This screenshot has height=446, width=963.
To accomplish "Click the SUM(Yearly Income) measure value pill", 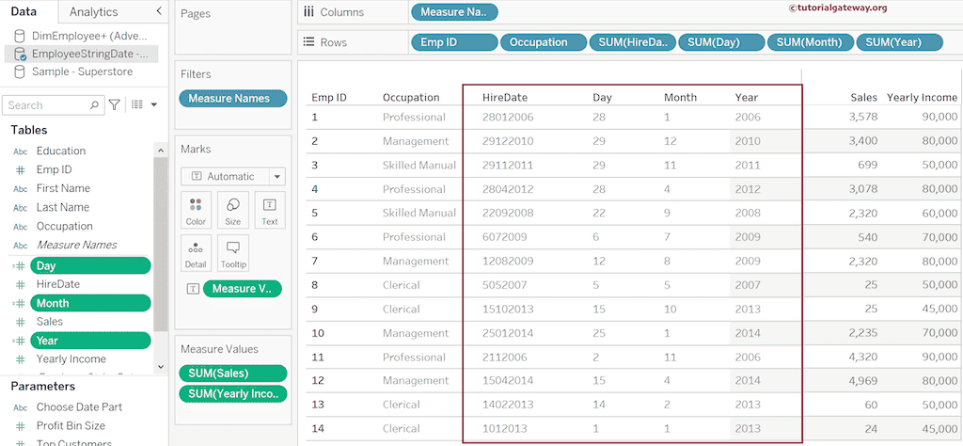I will pos(233,394).
